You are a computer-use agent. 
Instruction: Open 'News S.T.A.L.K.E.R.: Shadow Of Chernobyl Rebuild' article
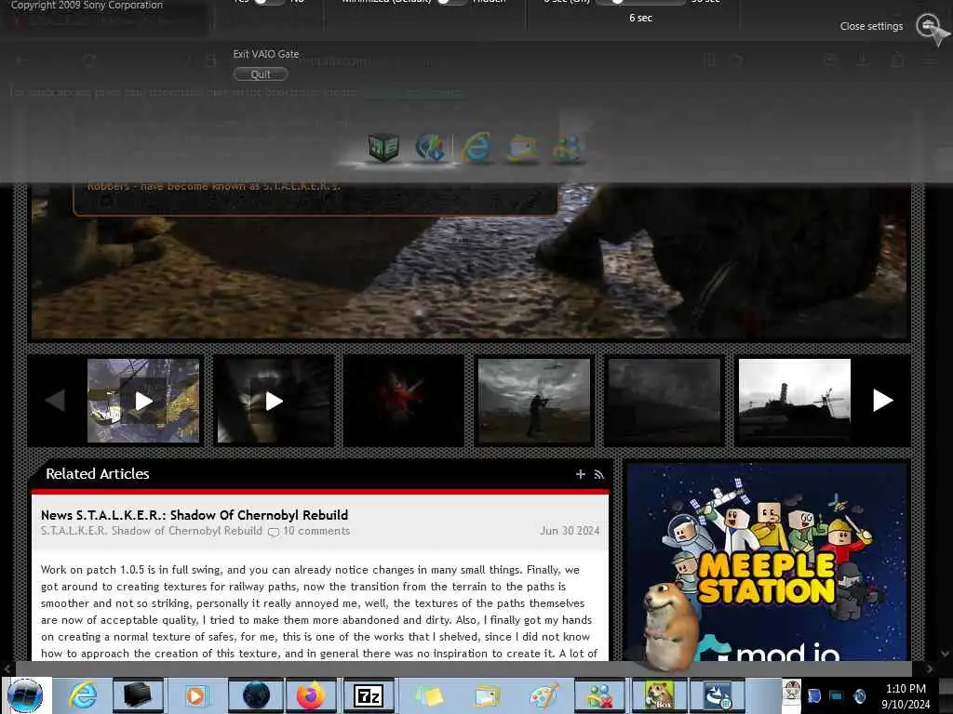195,515
